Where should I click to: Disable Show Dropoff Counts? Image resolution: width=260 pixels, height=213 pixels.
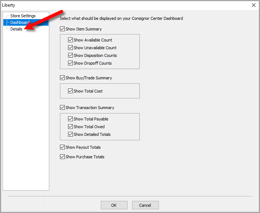click(70, 63)
